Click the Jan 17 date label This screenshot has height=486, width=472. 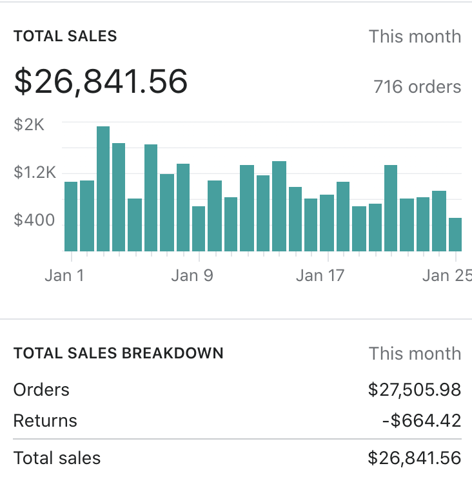(x=320, y=276)
